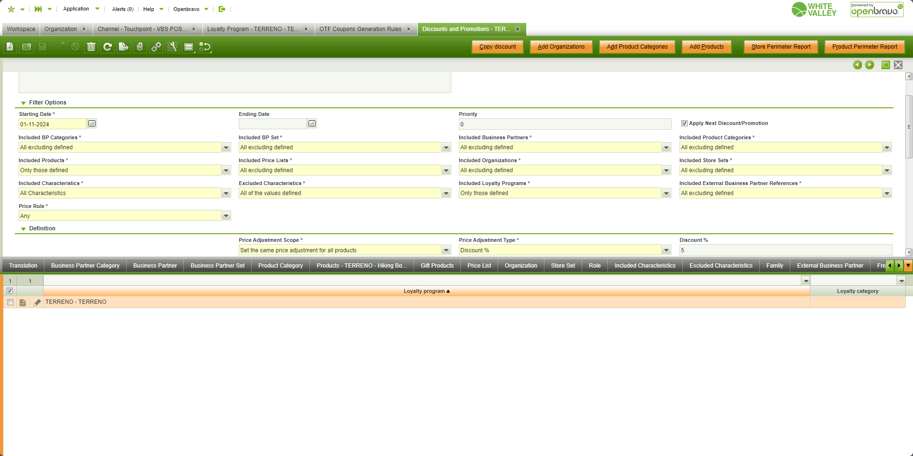Click the Add Organizations button
This screenshot has width=913, height=456.
click(x=561, y=47)
